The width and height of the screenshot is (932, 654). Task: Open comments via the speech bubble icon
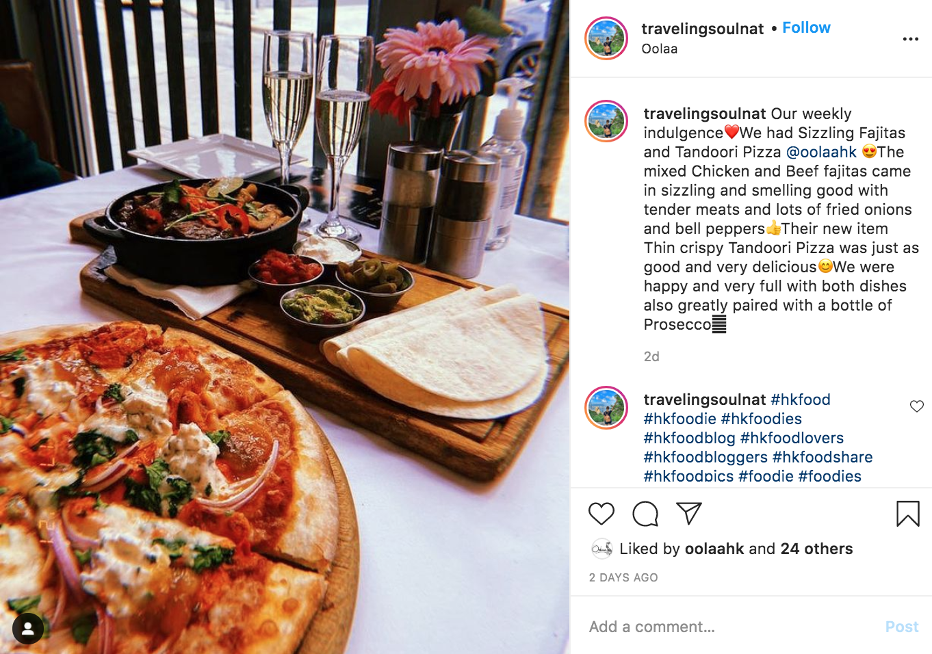click(x=645, y=514)
